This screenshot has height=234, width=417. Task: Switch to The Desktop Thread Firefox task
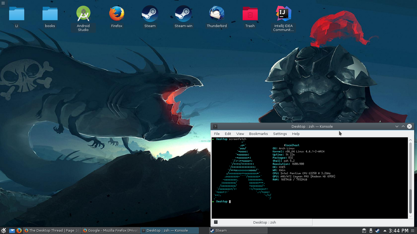tap(52, 230)
